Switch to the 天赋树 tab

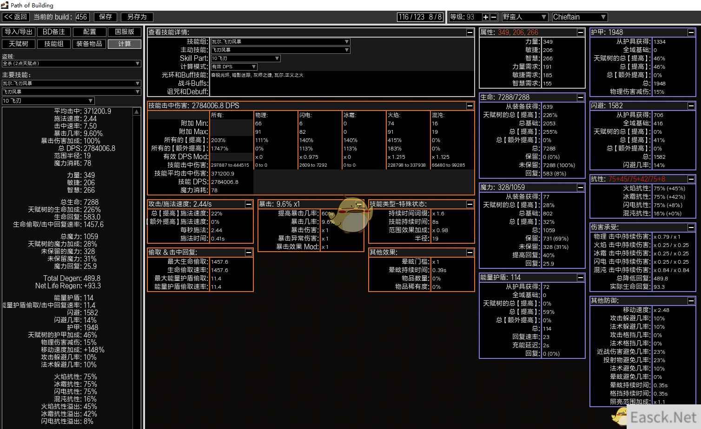click(x=19, y=44)
